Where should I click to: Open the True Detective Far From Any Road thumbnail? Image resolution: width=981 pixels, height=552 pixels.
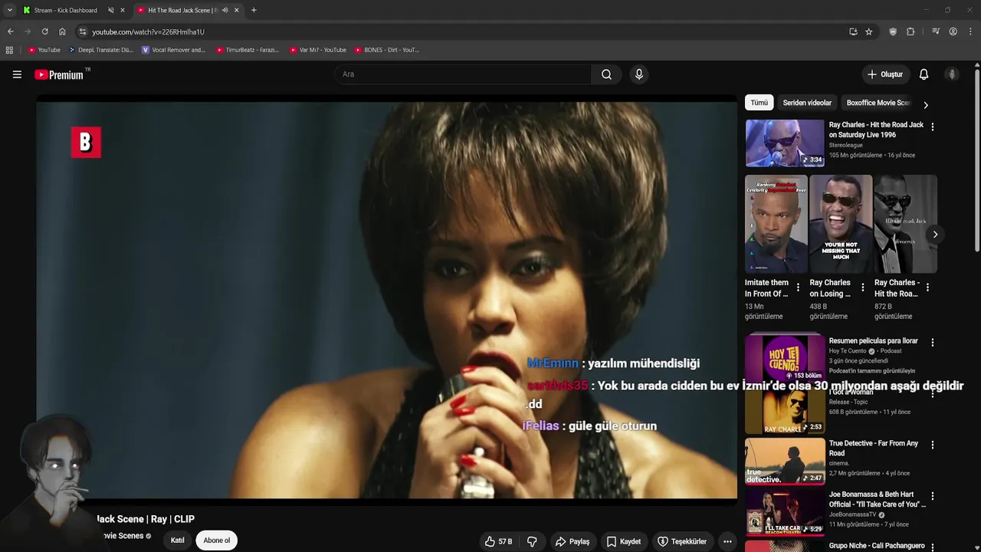(x=785, y=461)
